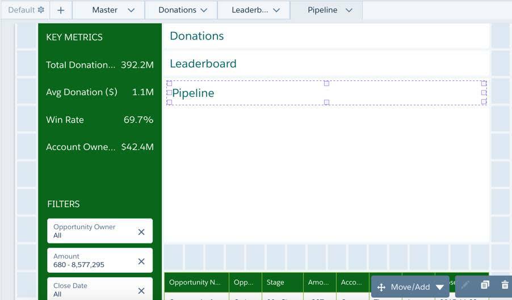Select the Pipeline link widget

click(326, 93)
